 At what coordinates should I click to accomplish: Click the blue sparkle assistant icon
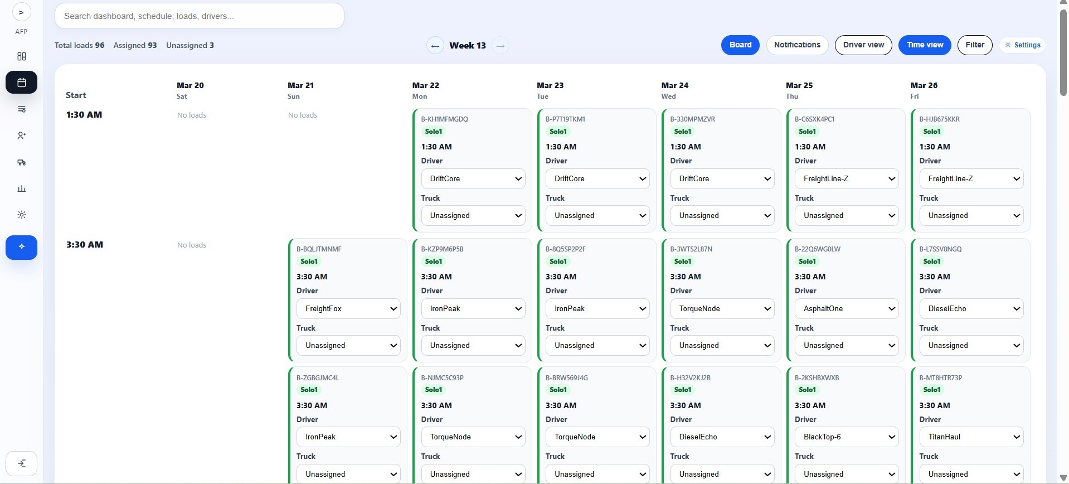(21, 247)
